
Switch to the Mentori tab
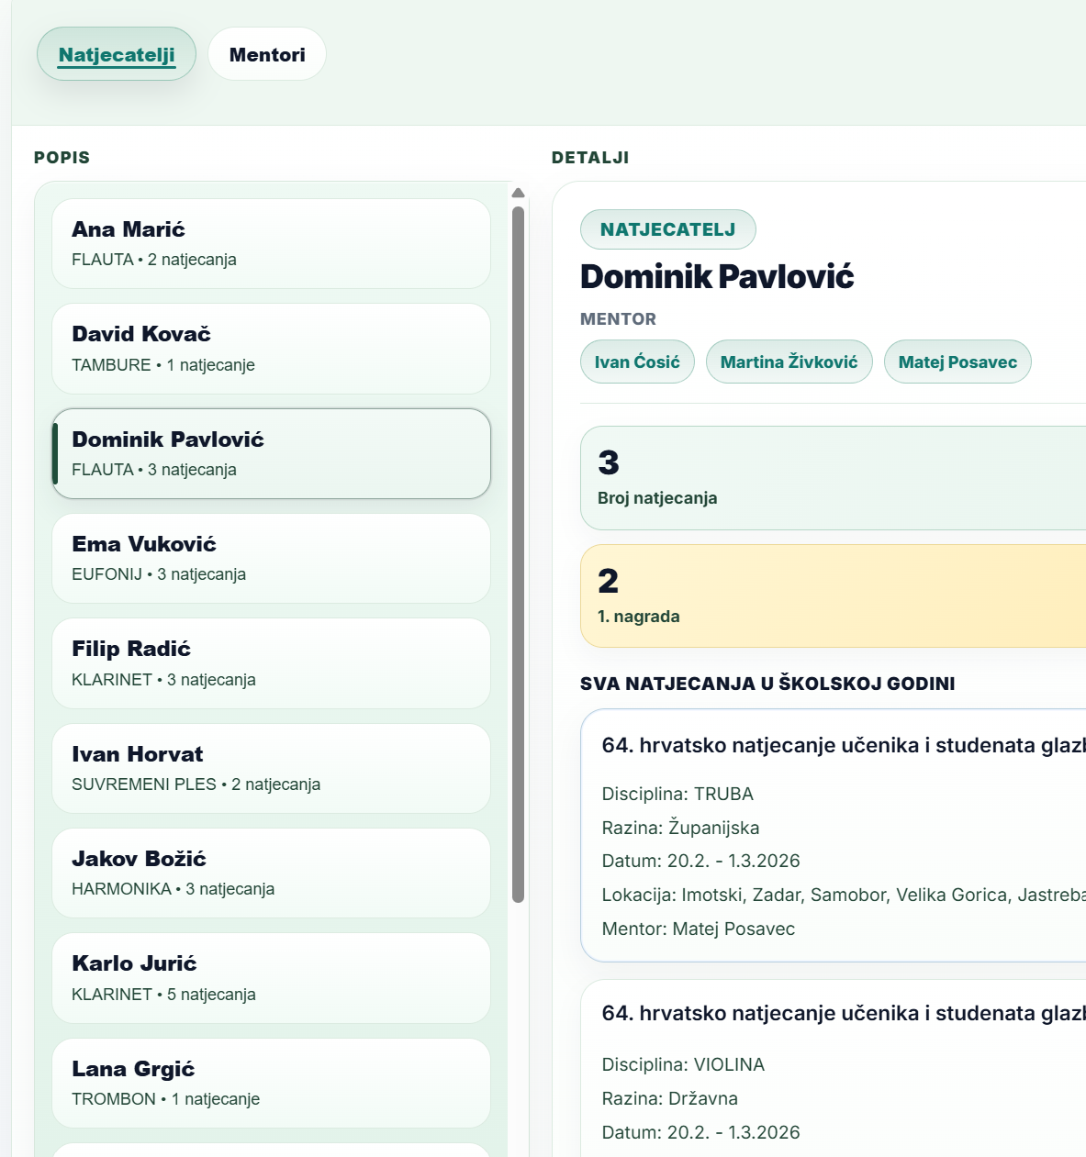266,54
